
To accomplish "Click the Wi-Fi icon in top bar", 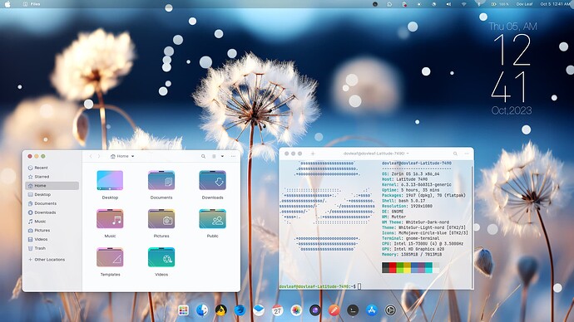I will [464, 4].
